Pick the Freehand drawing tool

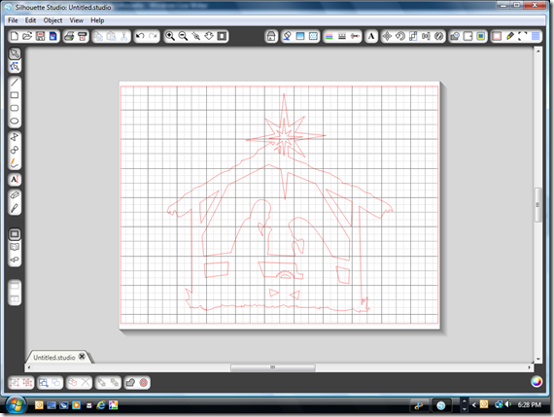coord(15,163)
